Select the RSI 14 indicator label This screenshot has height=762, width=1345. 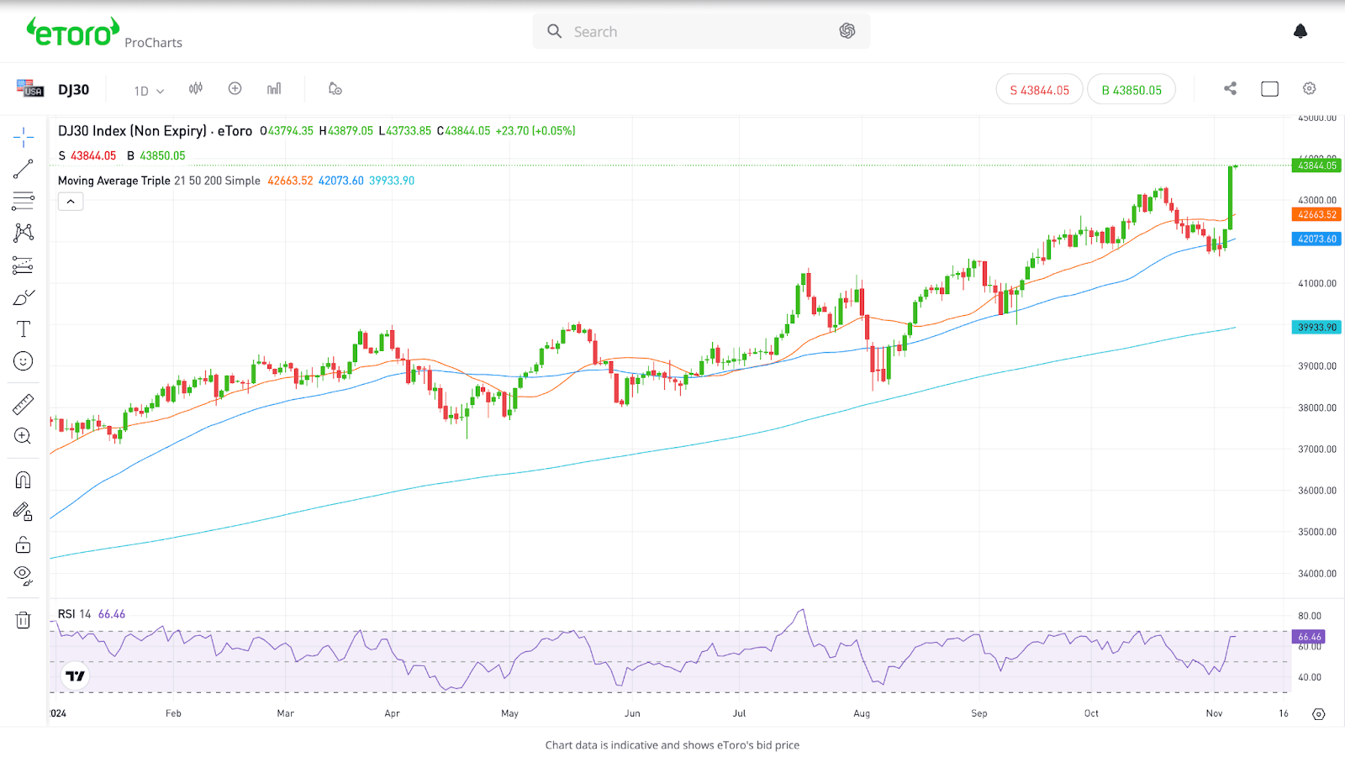(x=74, y=614)
